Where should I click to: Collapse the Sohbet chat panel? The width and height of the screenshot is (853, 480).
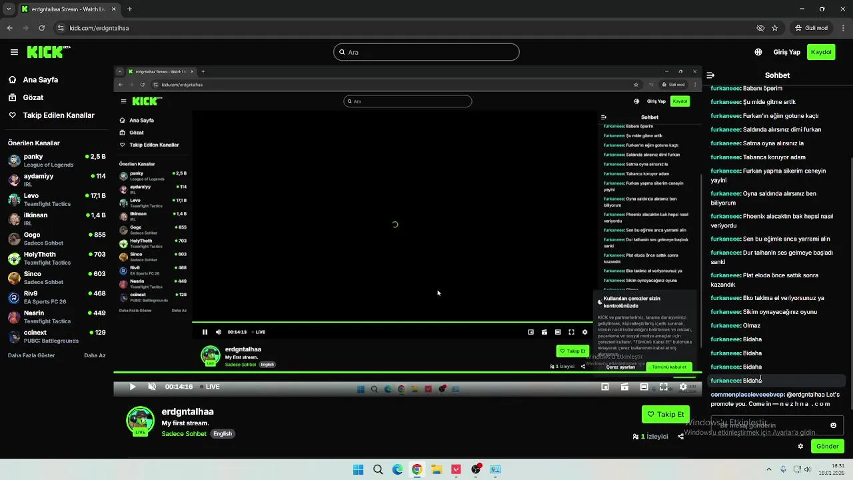tap(710, 75)
